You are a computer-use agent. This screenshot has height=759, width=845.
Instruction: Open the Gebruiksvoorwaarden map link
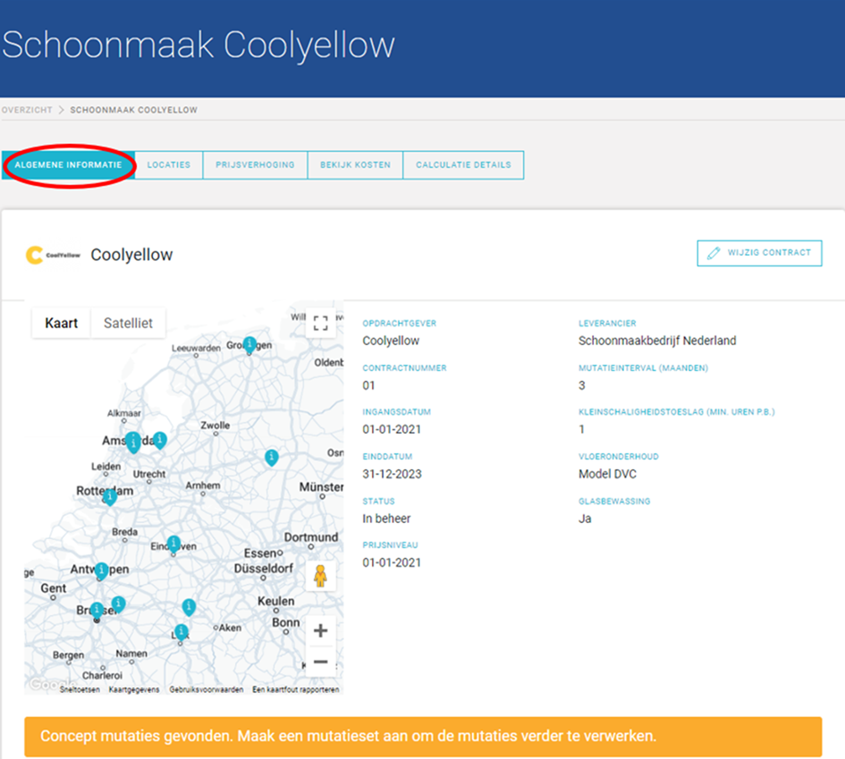pos(207,689)
